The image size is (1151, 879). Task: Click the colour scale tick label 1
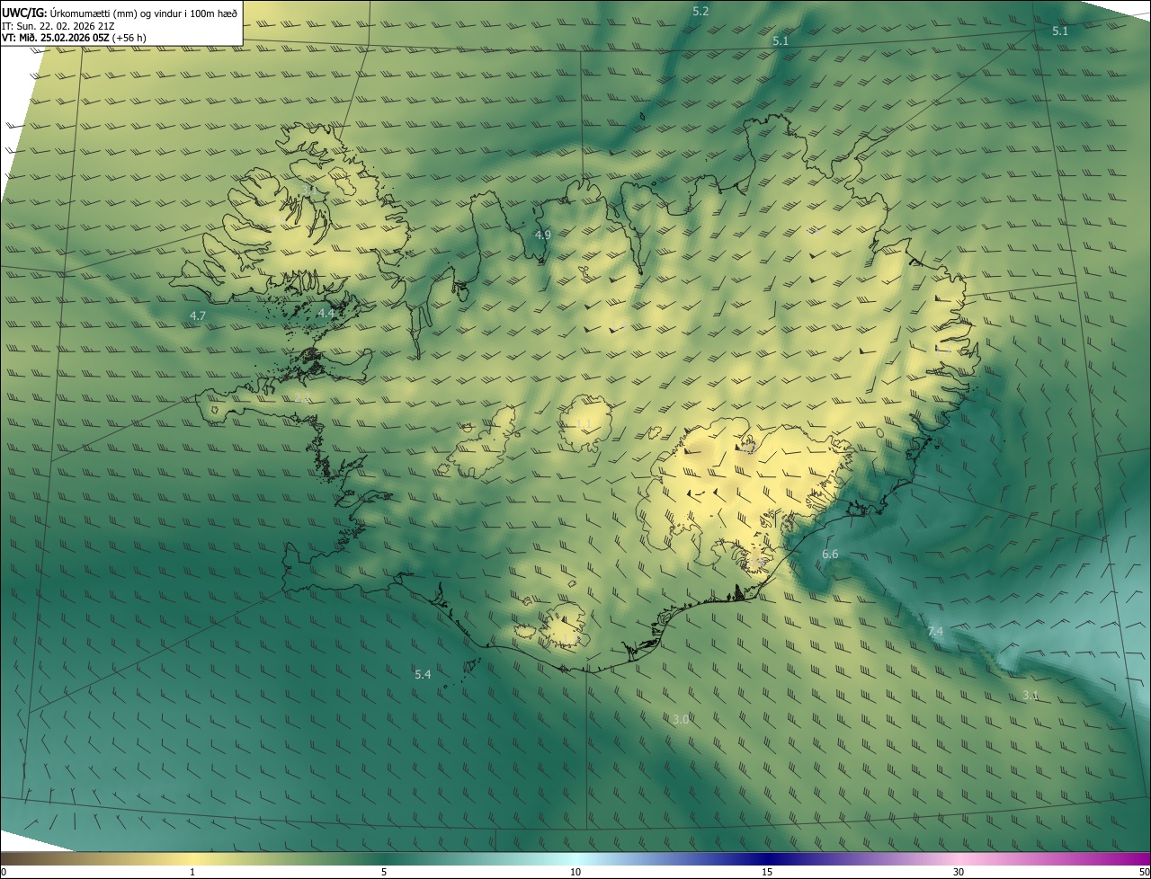tap(192, 872)
